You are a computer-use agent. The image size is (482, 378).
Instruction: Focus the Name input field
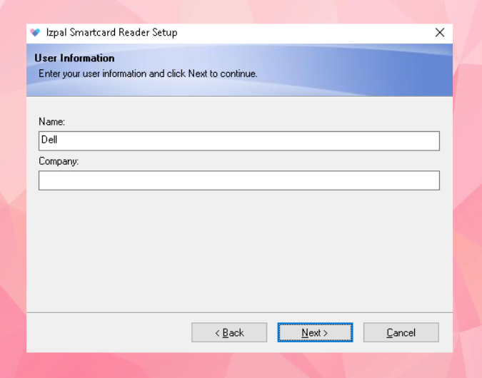point(239,141)
